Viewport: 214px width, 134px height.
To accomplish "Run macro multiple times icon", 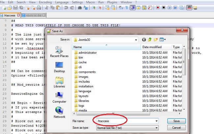I will coord(175,8).
